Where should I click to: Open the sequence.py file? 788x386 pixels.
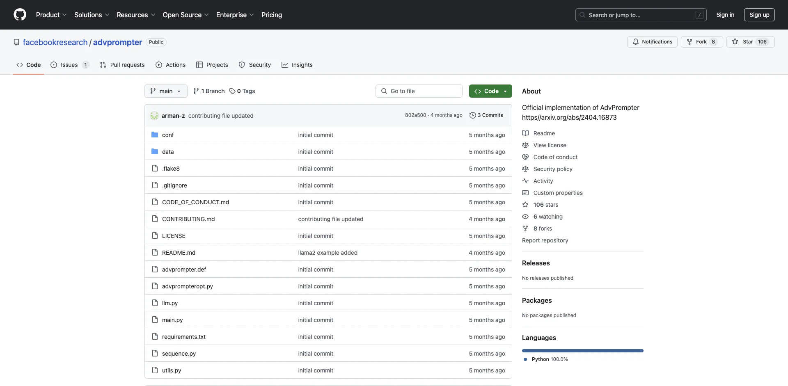click(179, 354)
